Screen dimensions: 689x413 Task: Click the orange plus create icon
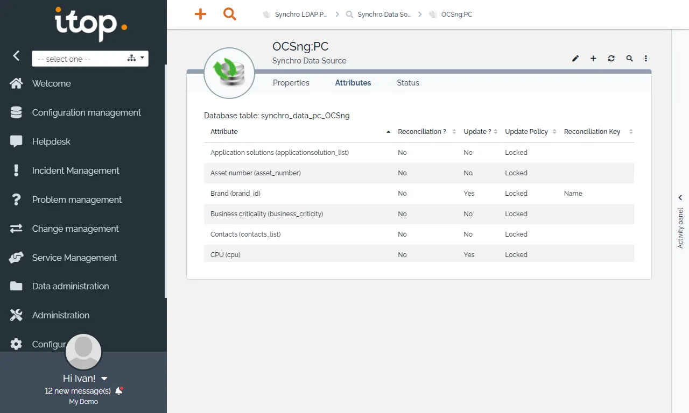(200, 15)
